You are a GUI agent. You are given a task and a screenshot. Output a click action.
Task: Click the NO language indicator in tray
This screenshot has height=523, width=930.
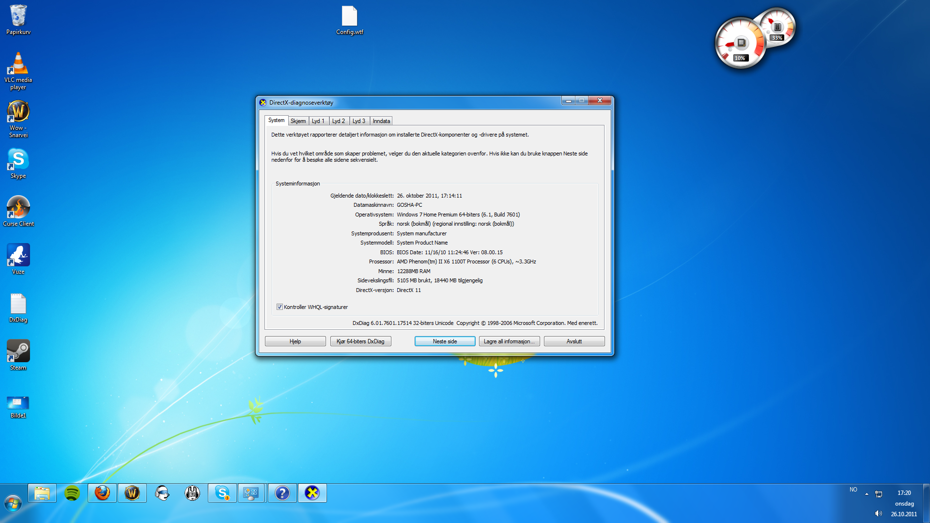853,490
